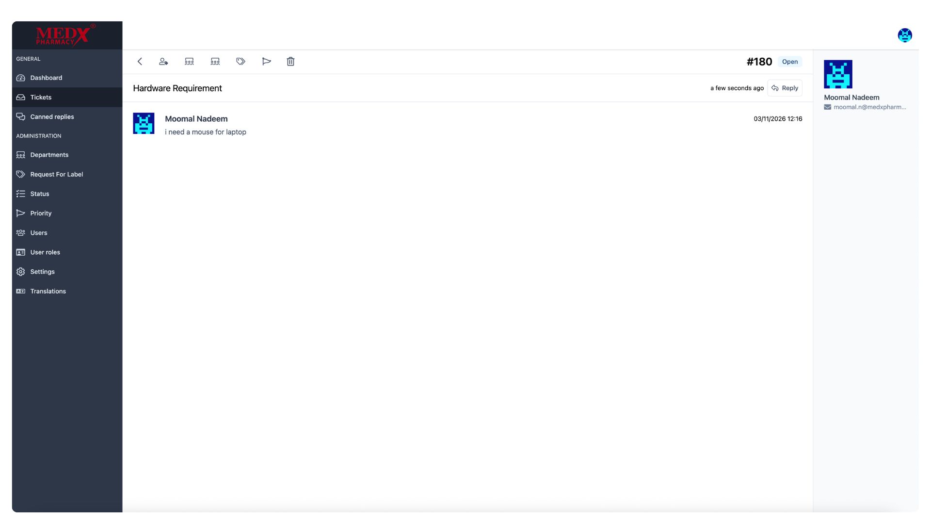The width and height of the screenshot is (931, 524).
Task: Click the language icon beside Translations
Action: 20,291
